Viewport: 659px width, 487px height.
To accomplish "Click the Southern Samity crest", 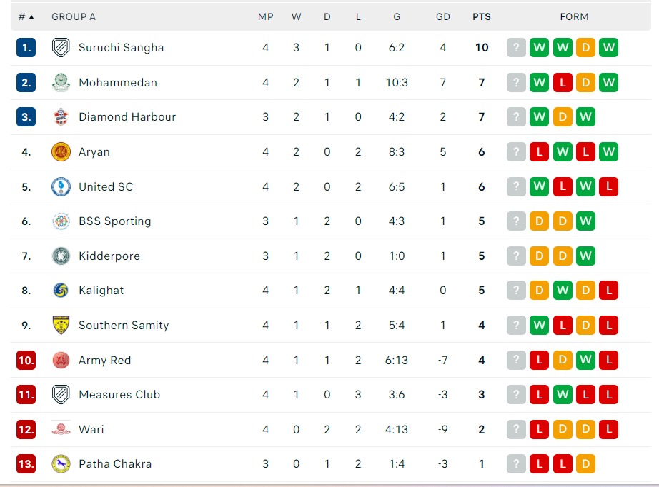I will pyautogui.click(x=61, y=326).
